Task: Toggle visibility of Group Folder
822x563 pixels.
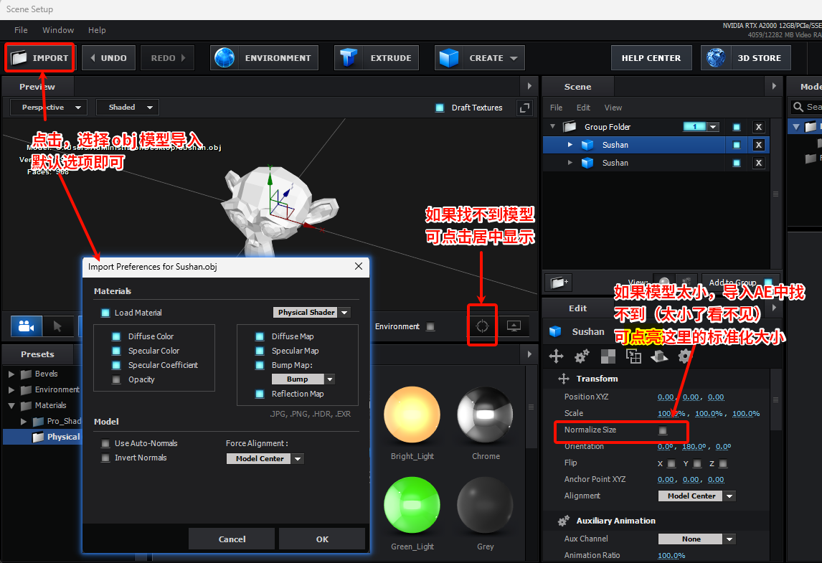Action: [737, 127]
